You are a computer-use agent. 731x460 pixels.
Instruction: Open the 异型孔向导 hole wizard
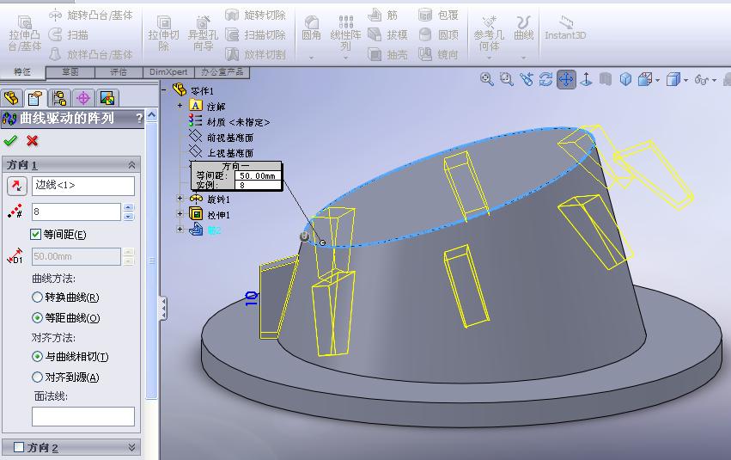203,33
